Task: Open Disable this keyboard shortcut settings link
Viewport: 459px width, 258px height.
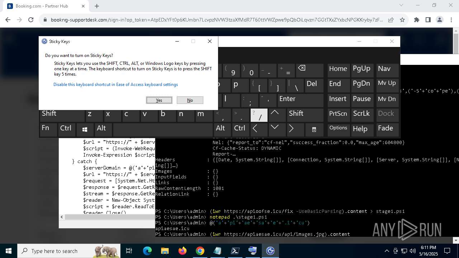Action: click(115, 85)
